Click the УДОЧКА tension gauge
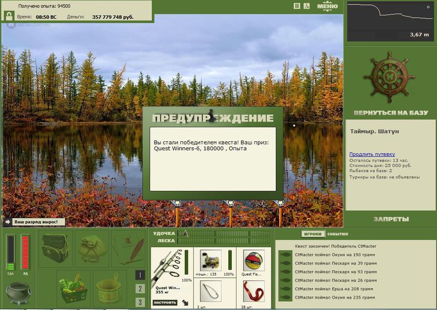The width and height of the screenshot is (437, 310). (x=224, y=234)
